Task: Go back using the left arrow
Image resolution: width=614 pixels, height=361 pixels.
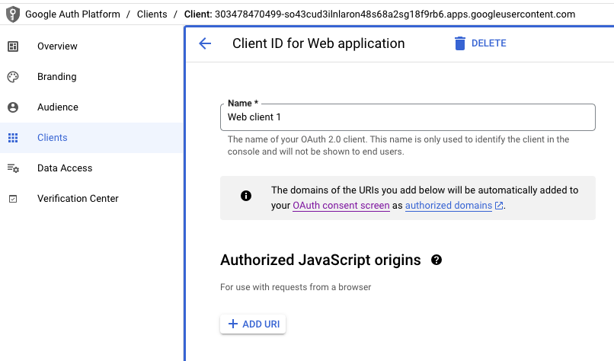Action: 205,43
